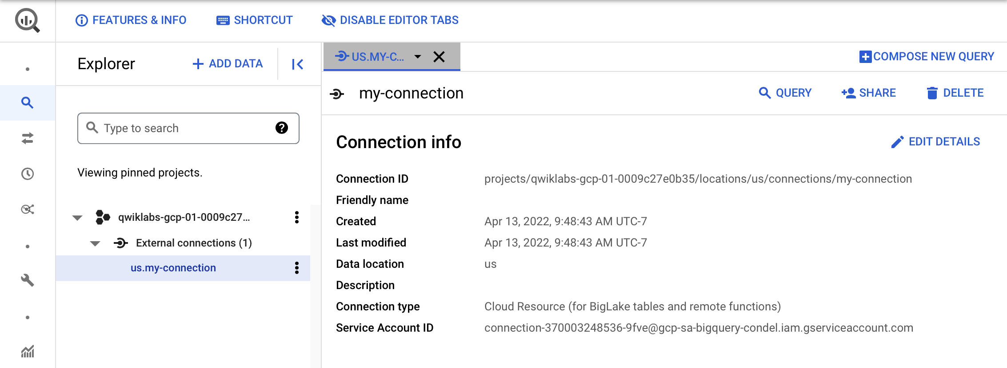
Task: Click FEATURES & INFO
Action: [x=131, y=20]
